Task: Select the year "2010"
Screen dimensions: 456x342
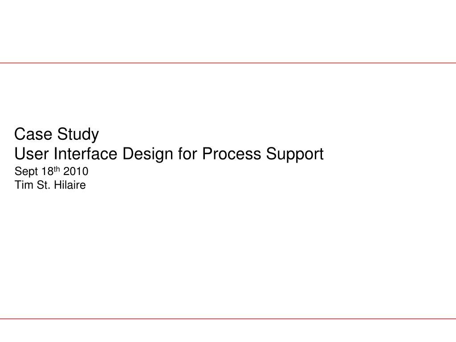Action: [x=76, y=171]
